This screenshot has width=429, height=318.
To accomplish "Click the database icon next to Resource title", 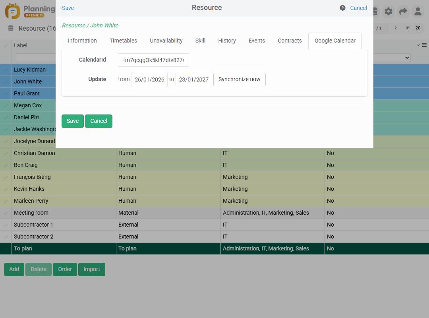I will pyautogui.click(x=11, y=28).
